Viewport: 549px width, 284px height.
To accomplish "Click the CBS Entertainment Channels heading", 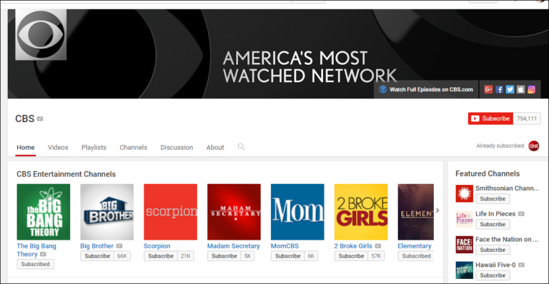I will [x=66, y=174].
